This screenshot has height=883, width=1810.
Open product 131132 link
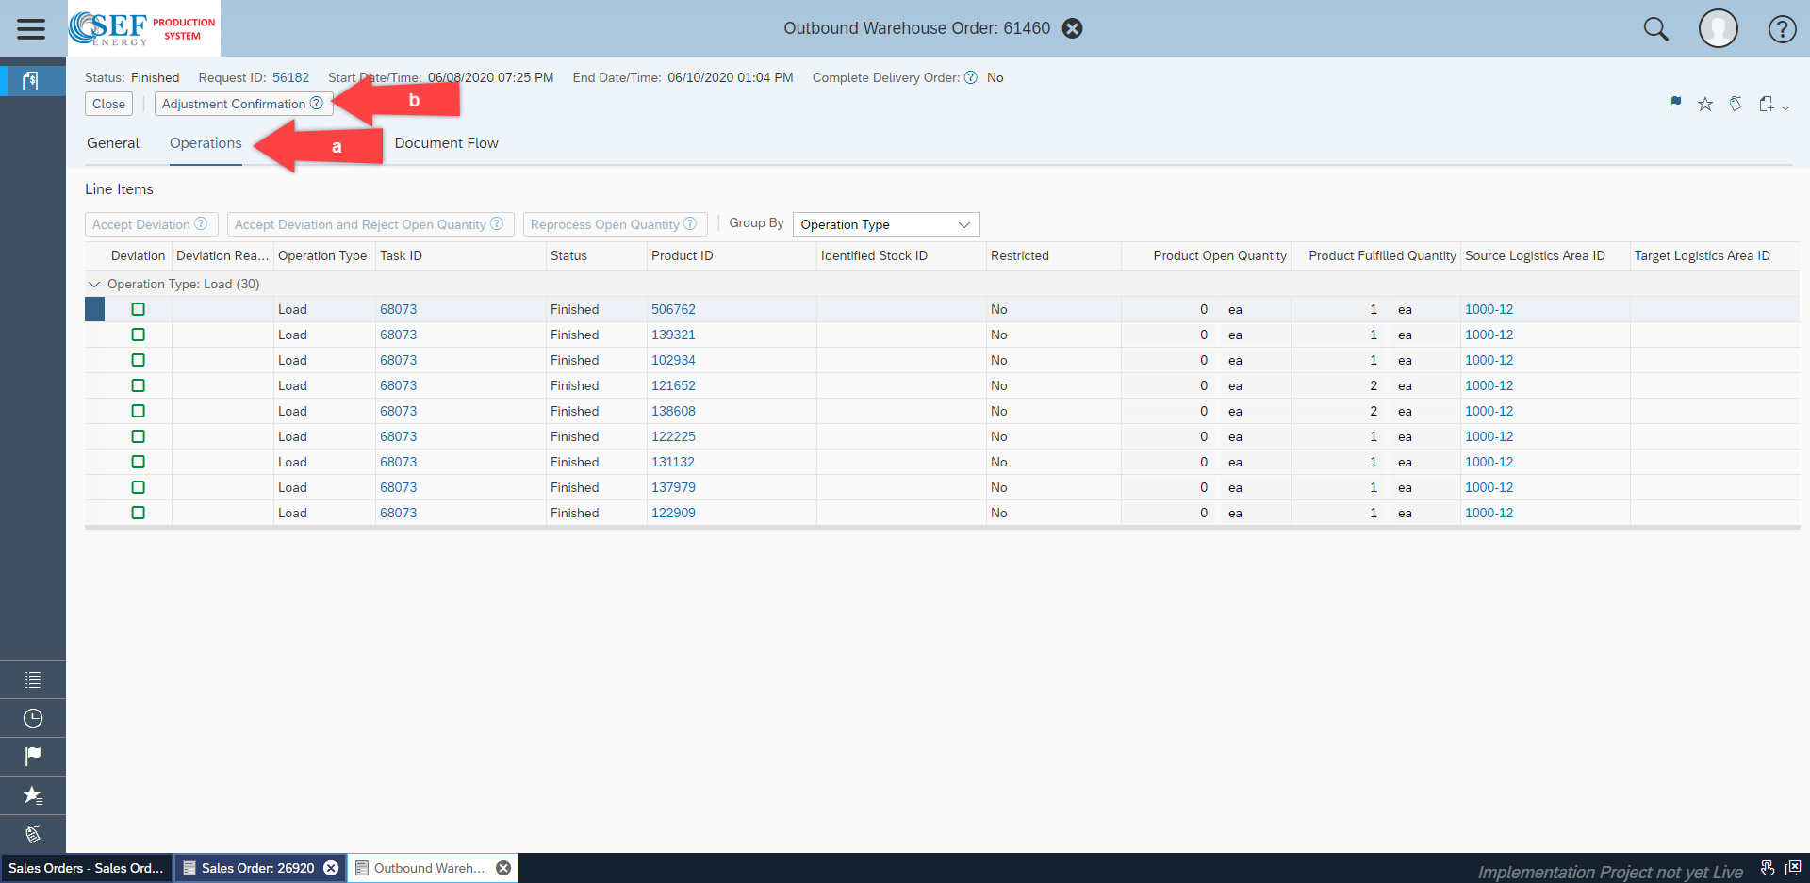point(673,462)
